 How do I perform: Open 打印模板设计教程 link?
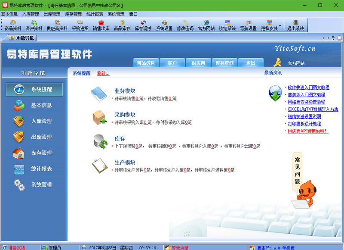304,124
